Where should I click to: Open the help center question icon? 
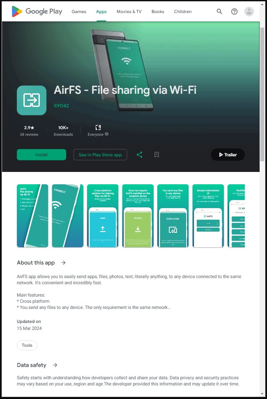[234, 12]
